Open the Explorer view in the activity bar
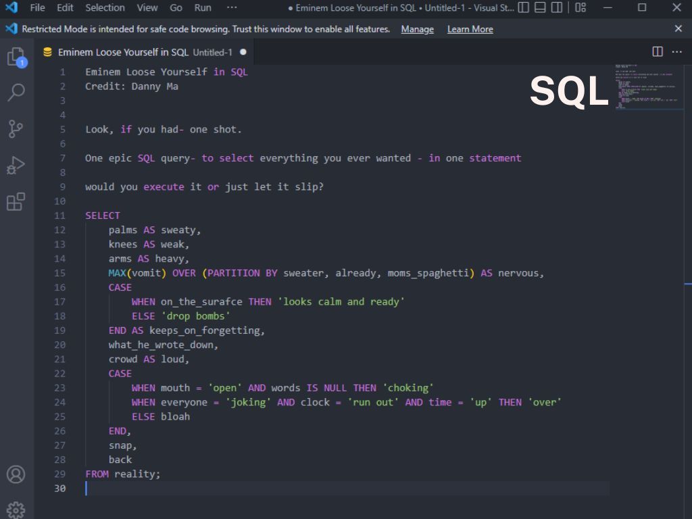 [16, 57]
